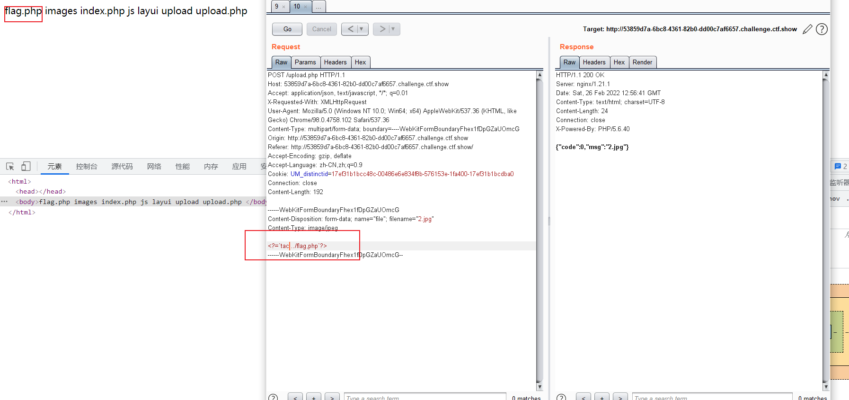This screenshot has width=849, height=400.
Task: Click the DevTools message counter badge
Action: point(841,166)
